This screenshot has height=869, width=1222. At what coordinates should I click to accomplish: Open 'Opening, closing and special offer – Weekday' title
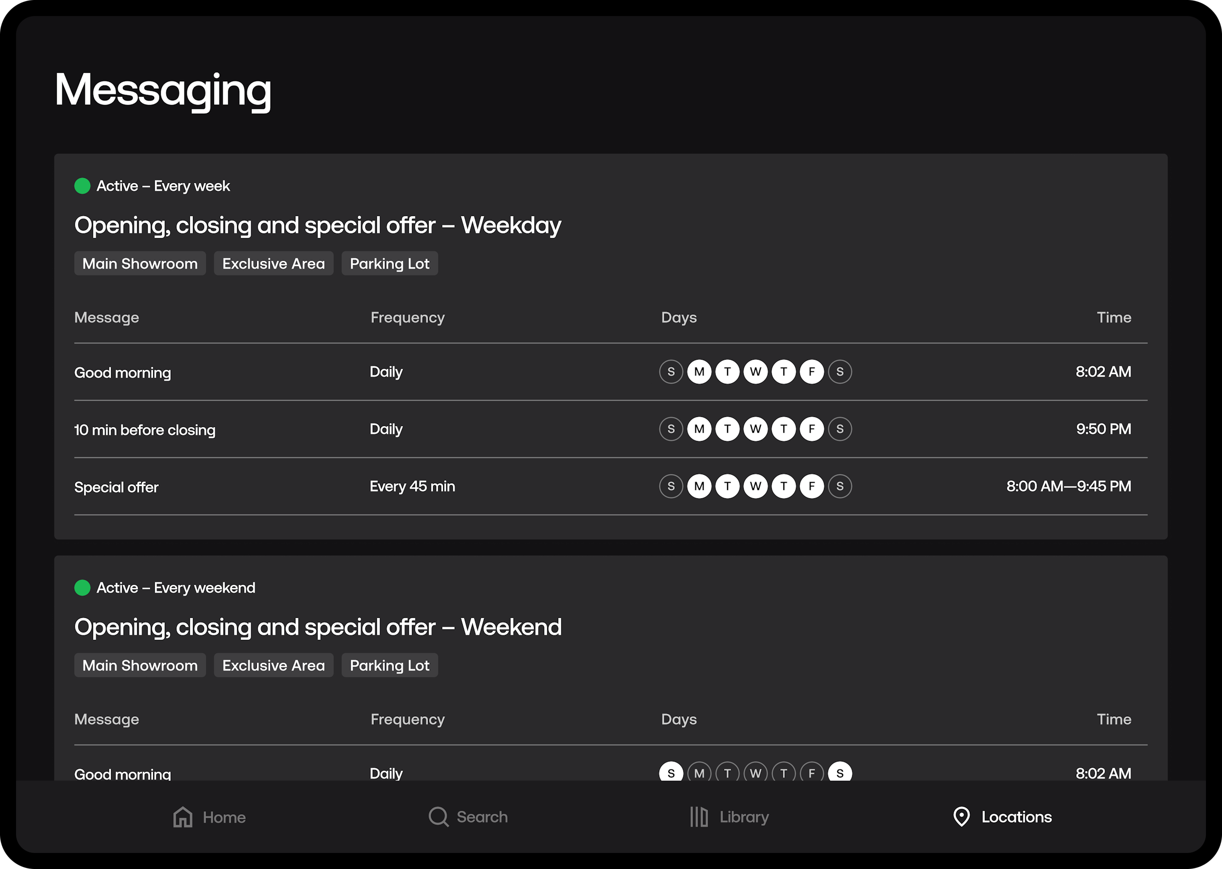pyautogui.click(x=318, y=225)
